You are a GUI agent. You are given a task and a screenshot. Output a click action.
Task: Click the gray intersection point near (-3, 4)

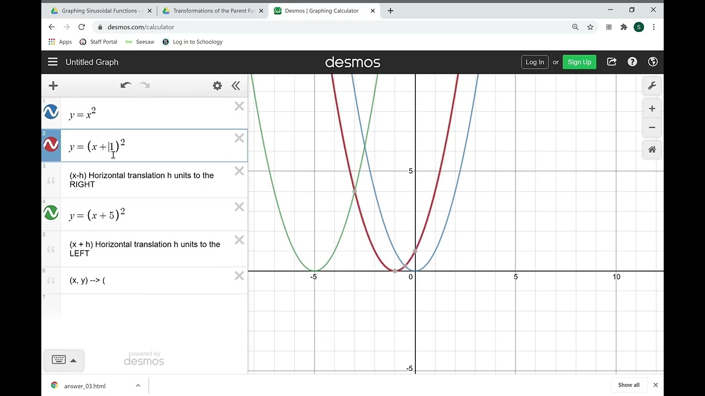coord(355,191)
